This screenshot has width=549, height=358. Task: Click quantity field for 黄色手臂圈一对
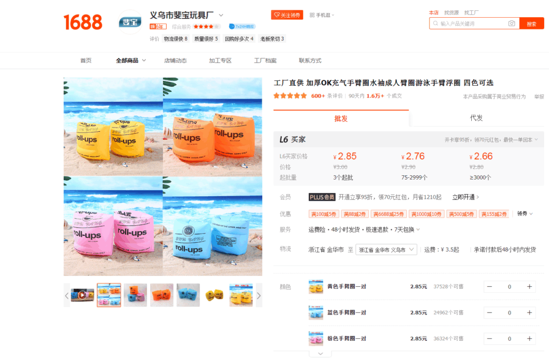point(509,287)
